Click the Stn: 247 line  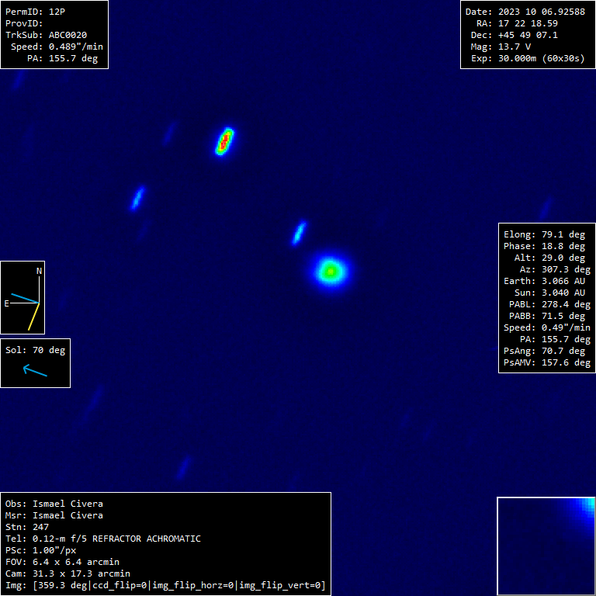tap(27, 527)
